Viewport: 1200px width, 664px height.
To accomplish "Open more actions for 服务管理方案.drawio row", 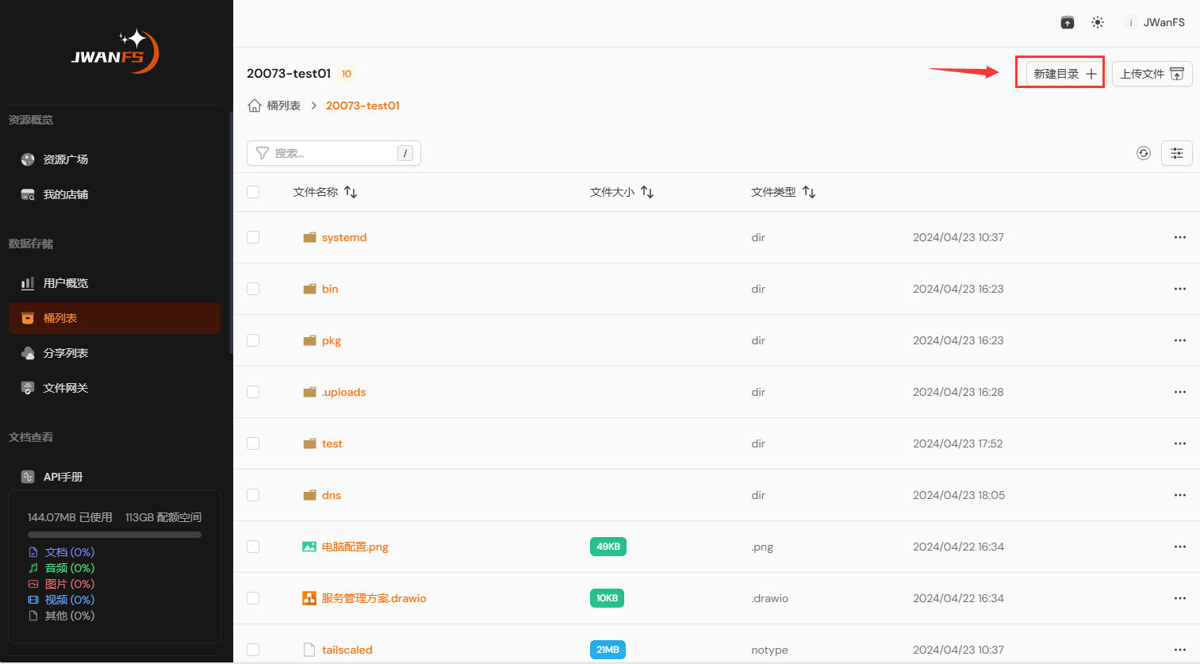I will click(1180, 598).
